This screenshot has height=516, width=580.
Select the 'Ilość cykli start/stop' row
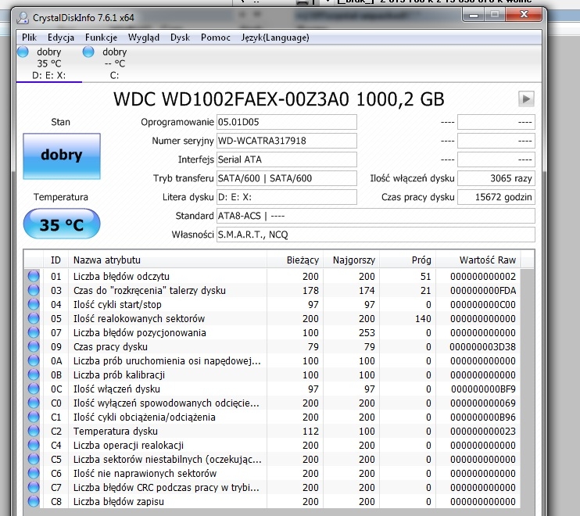tap(272, 304)
